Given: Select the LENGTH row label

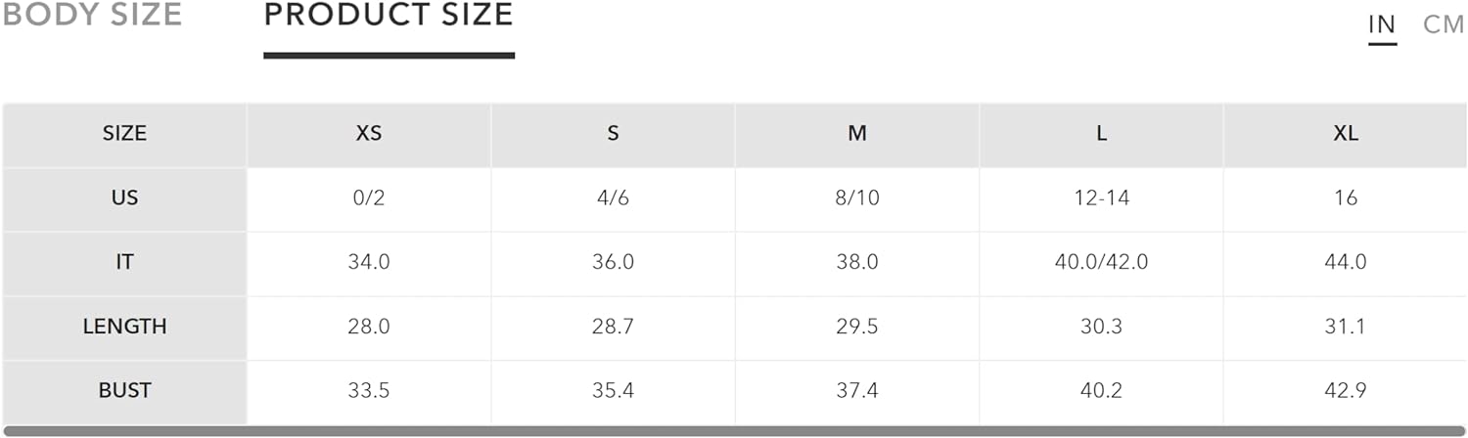Looking at the screenshot, I should point(124,327).
